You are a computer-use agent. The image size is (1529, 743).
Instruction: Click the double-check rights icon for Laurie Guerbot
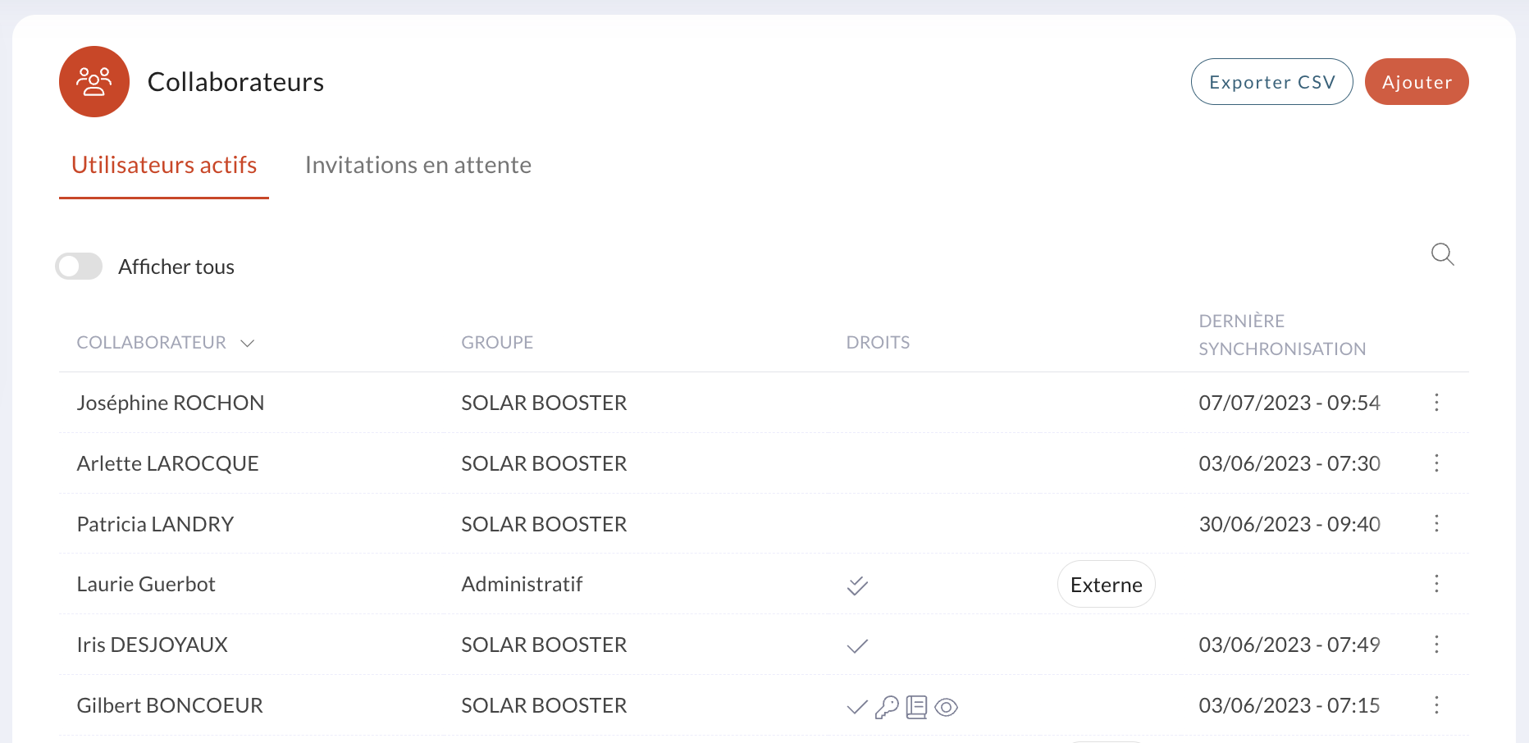coord(857,586)
